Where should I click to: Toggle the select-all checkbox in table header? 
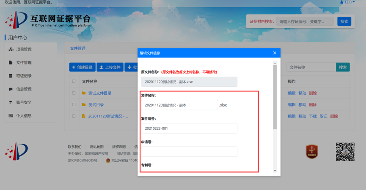74,81
